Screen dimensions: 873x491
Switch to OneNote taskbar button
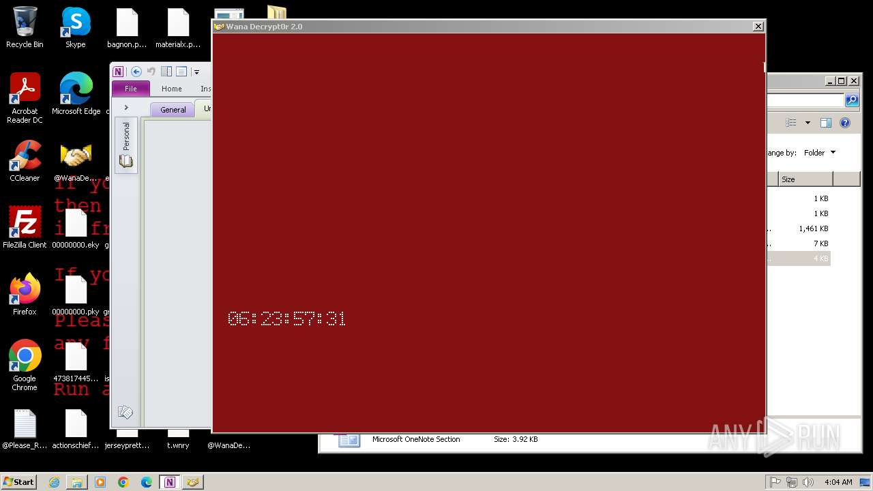(170, 482)
